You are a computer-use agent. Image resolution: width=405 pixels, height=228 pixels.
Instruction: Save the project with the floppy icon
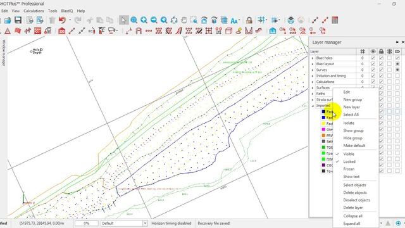coord(18,20)
